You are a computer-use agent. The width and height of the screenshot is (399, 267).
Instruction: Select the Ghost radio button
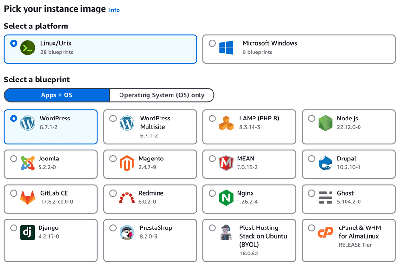(311, 193)
